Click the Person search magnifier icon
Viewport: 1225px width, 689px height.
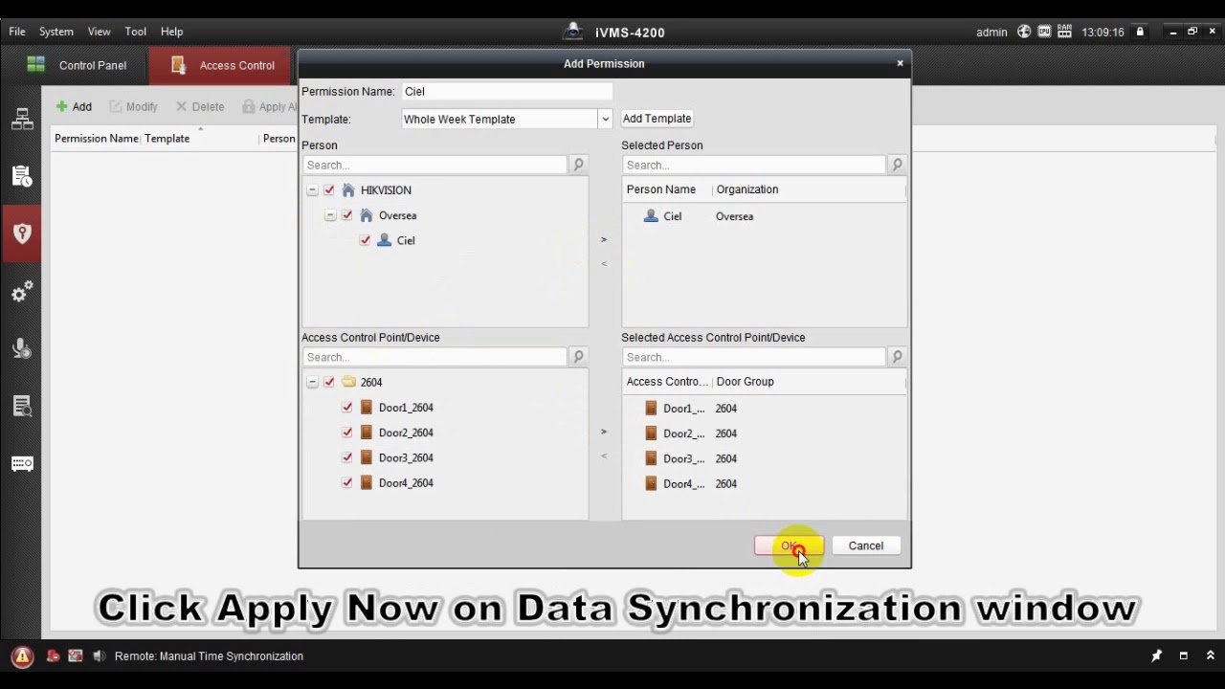click(578, 165)
